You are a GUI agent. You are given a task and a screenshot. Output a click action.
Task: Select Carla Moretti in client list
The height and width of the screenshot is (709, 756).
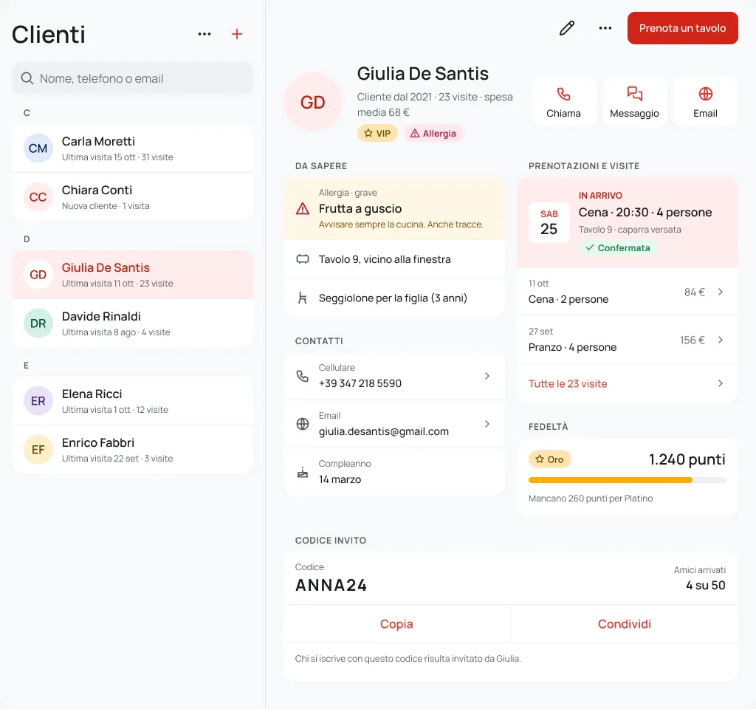(133, 148)
